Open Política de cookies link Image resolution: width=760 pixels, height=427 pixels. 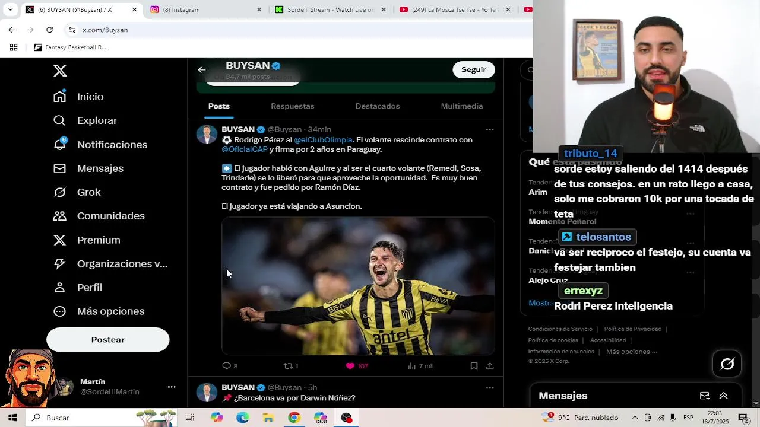(x=553, y=340)
